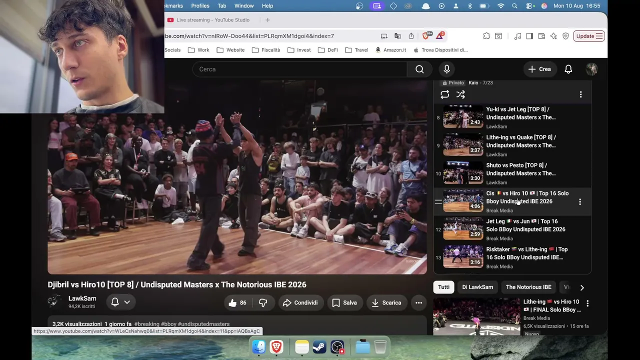Open the Amazon.it bookmark
Image resolution: width=640 pixels, height=360 pixels.
point(390,50)
